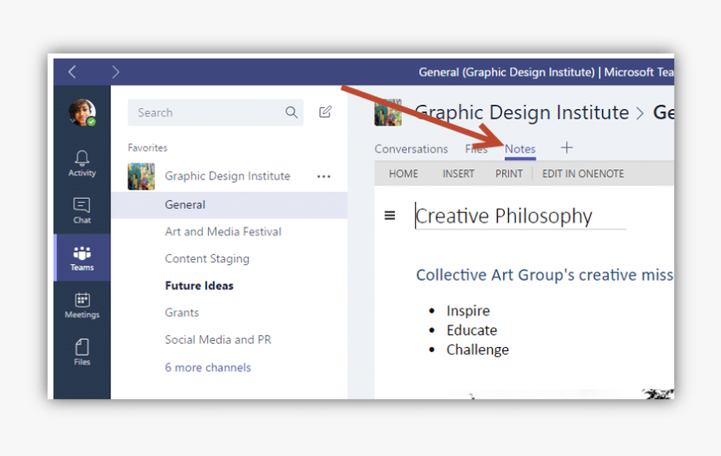
Task: Click the Challenge bullet text
Action: tap(477, 350)
